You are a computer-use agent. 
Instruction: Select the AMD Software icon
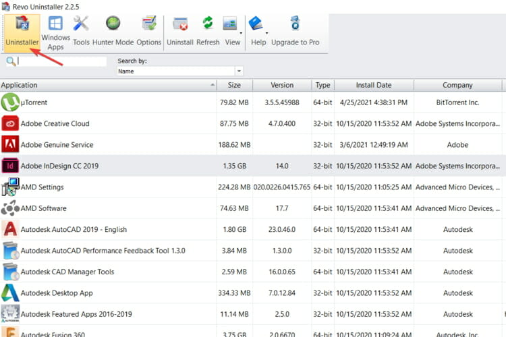point(10,208)
